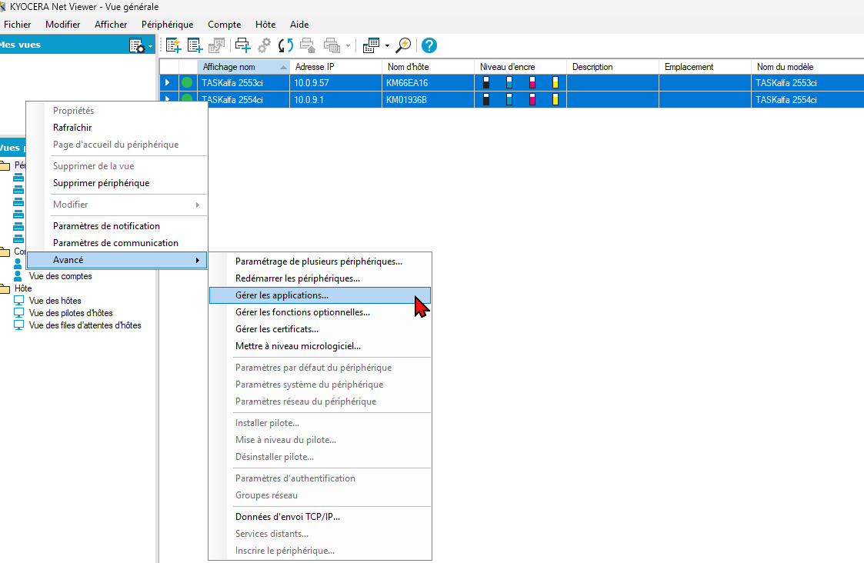
Task: Choose Données d'envoi TCP/IP
Action: click(320, 517)
